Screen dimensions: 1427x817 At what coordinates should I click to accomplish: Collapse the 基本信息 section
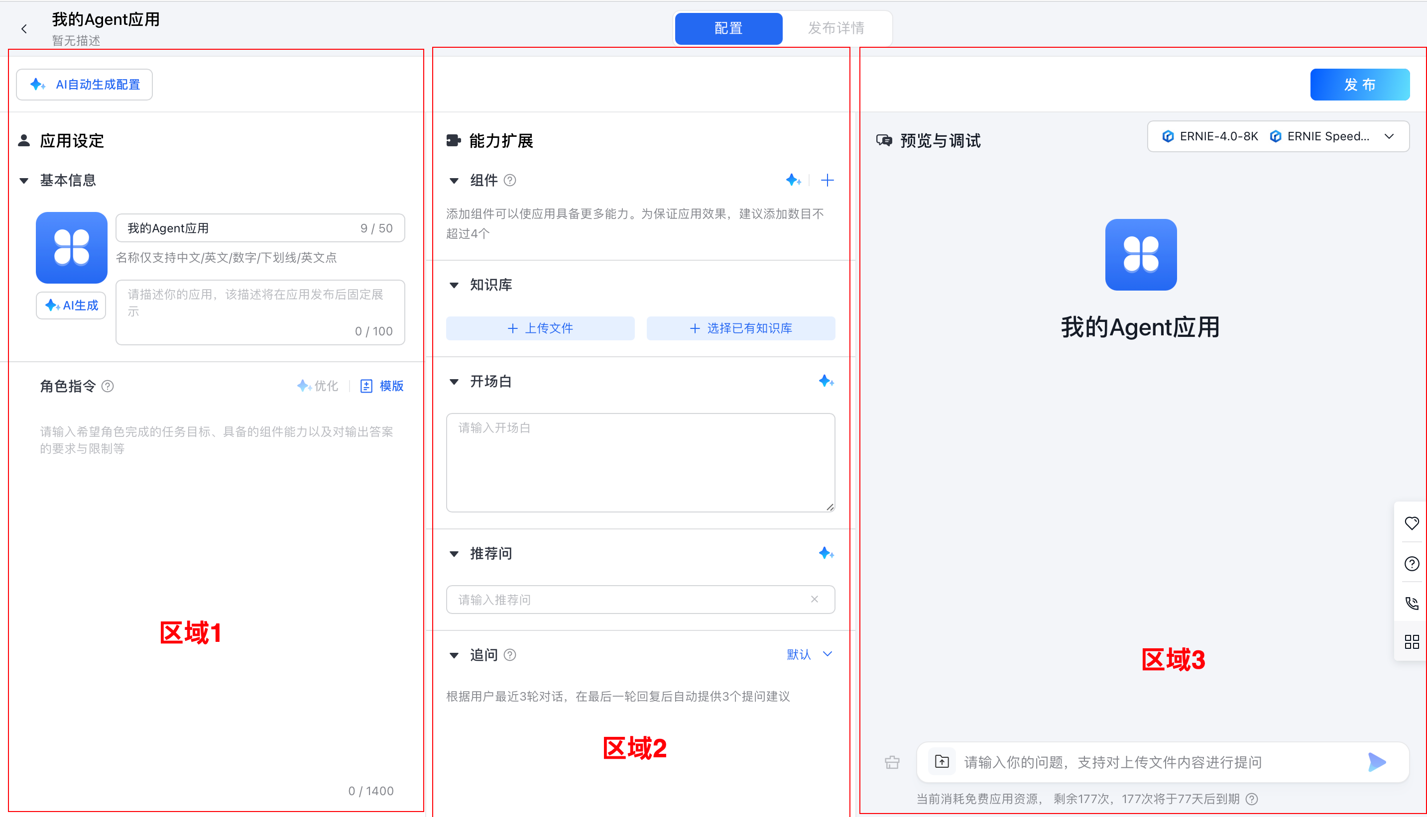(24, 181)
